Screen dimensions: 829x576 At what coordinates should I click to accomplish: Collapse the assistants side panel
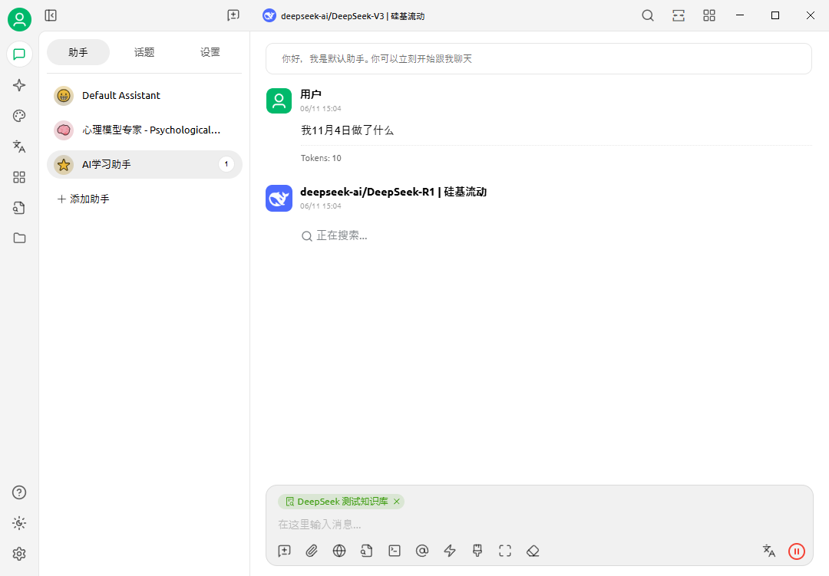tap(51, 15)
